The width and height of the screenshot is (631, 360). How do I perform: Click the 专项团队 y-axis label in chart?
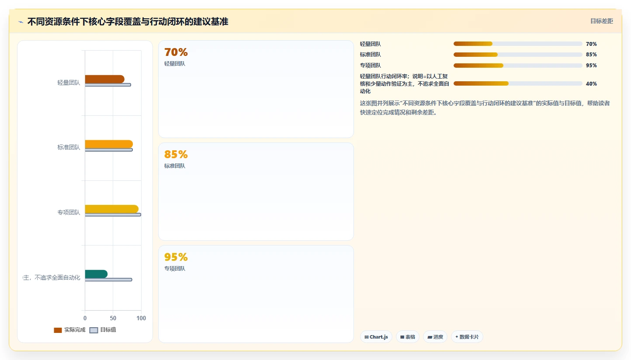69,212
